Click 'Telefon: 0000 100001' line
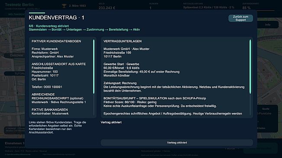282x158 pixels. coord(47,87)
